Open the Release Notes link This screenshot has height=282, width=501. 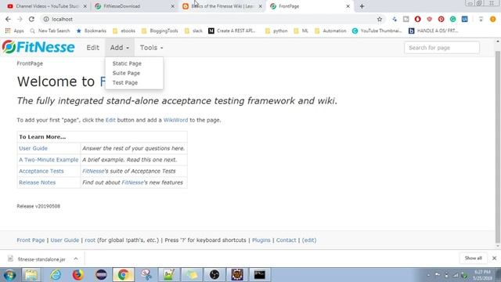(37, 183)
